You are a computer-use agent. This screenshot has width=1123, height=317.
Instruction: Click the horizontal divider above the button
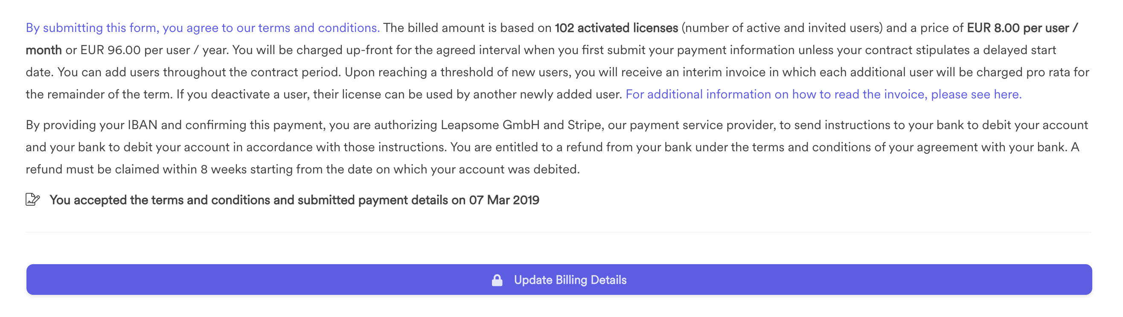559,232
